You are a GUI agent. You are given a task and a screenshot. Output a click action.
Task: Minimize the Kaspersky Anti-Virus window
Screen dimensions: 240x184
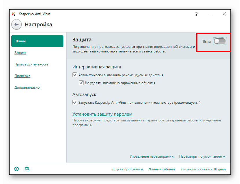click(210, 14)
